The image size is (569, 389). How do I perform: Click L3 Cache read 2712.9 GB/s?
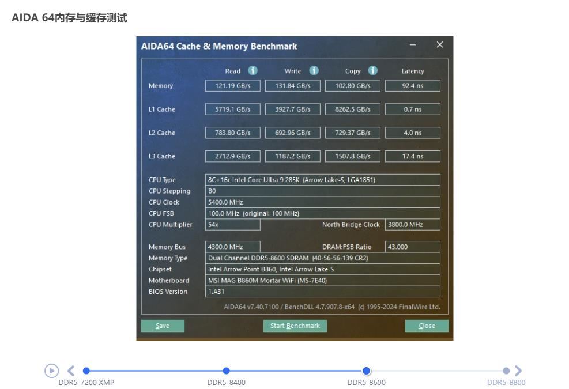click(x=232, y=156)
